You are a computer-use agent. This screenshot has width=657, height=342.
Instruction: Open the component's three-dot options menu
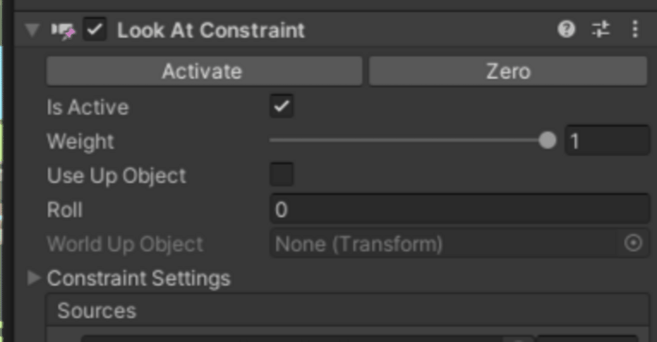pyautogui.click(x=635, y=29)
